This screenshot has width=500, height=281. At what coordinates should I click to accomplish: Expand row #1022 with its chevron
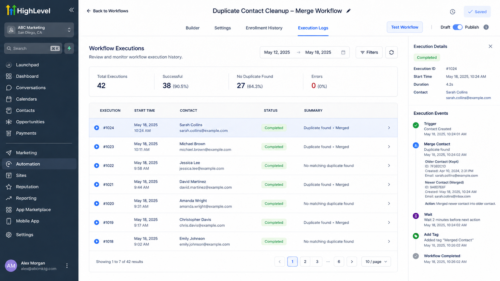point(389,165)
